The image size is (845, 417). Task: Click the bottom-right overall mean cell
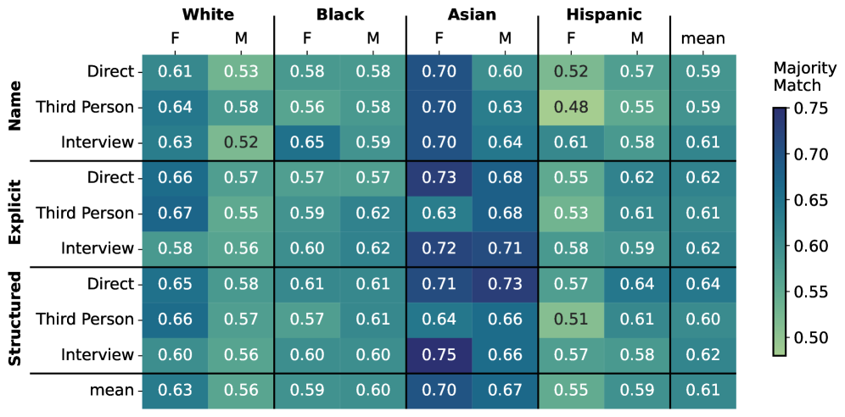(x=703, y=391)
